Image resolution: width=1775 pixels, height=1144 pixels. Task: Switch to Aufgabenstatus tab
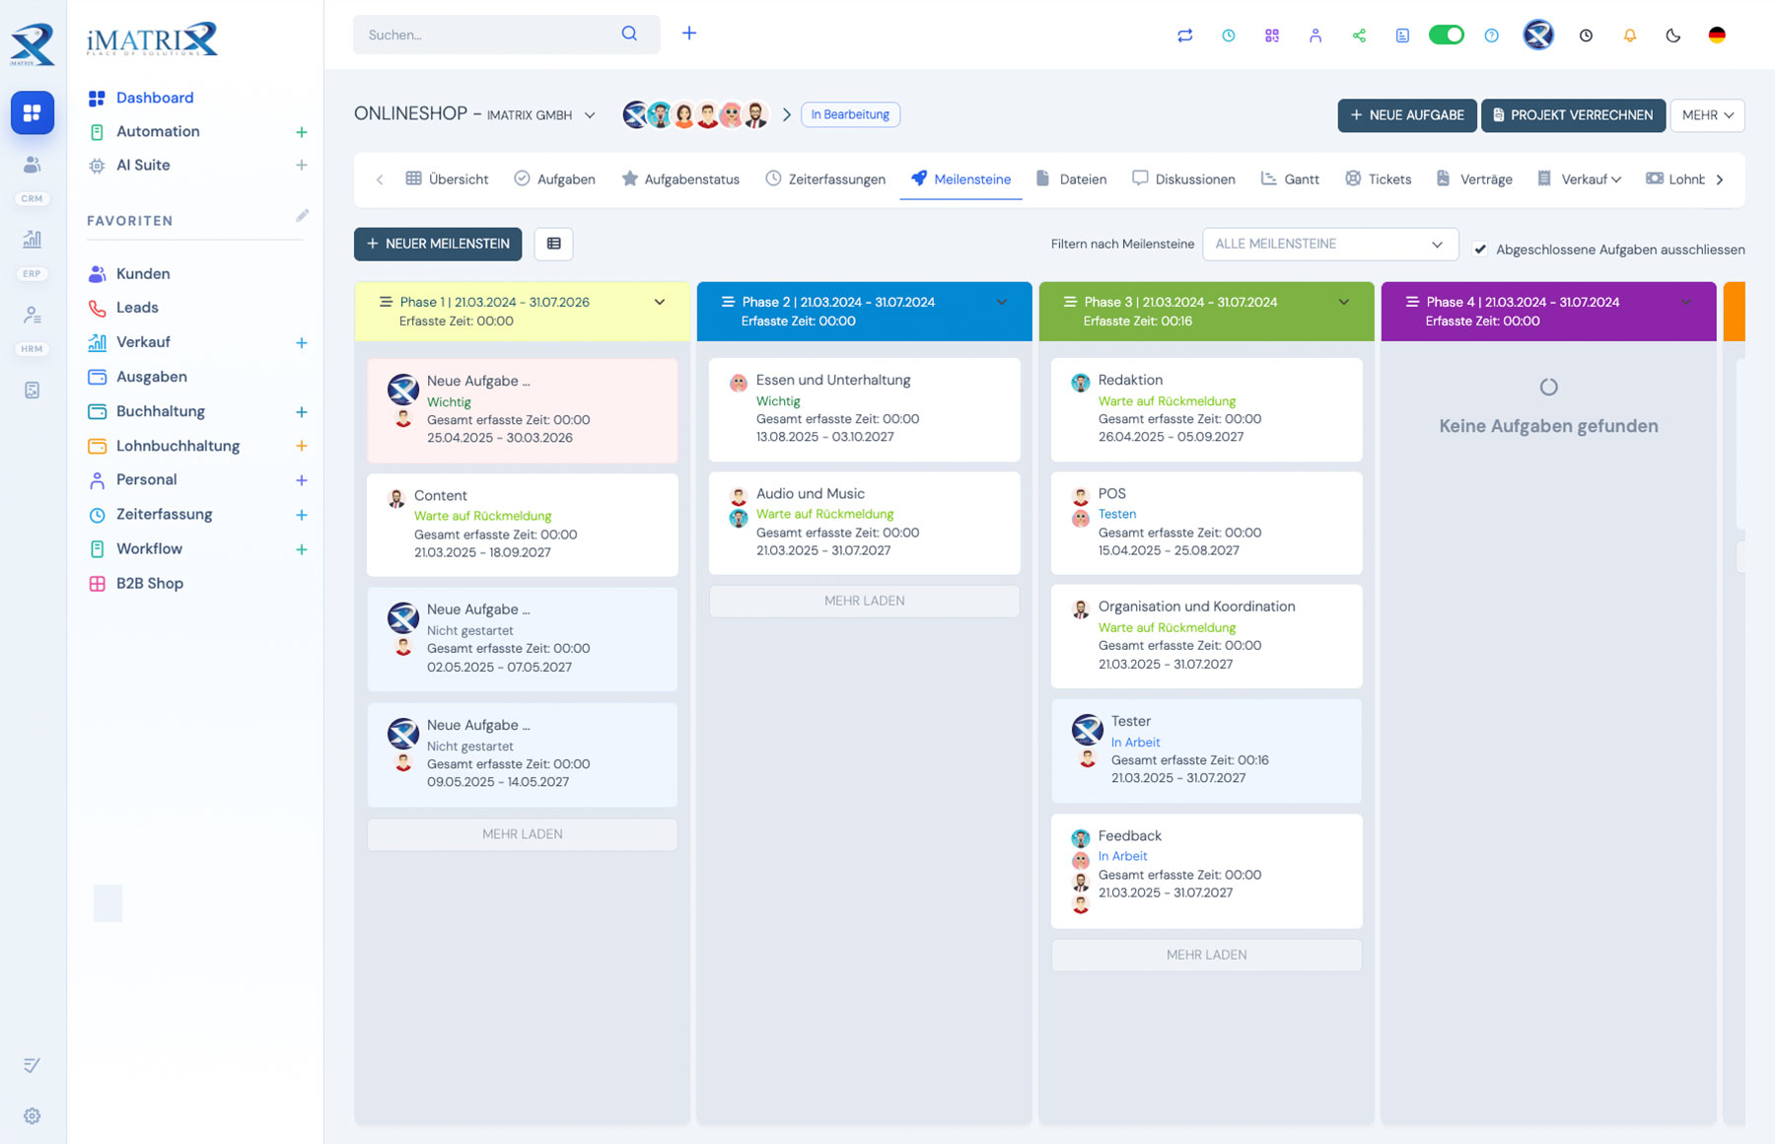pos(680,179)
